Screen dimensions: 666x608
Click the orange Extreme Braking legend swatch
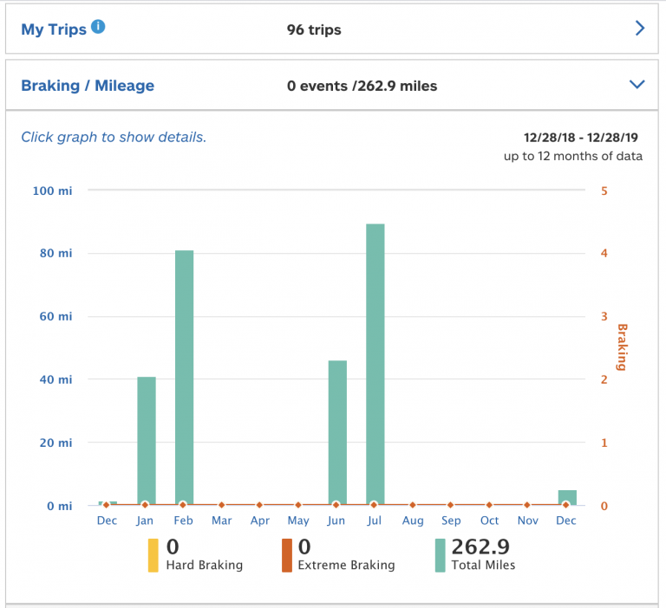tap(286, 555)
